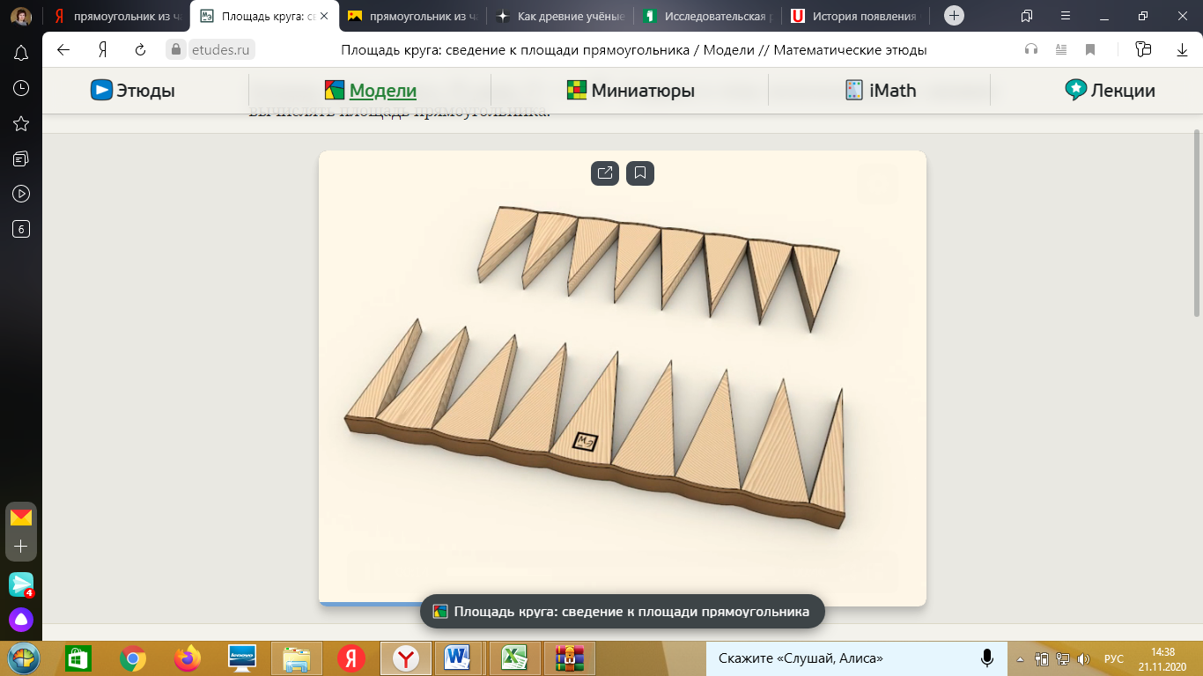The image size is (1203, 676).
Task: Save the video with the bookmark button
Action: (x=640, y=173)
